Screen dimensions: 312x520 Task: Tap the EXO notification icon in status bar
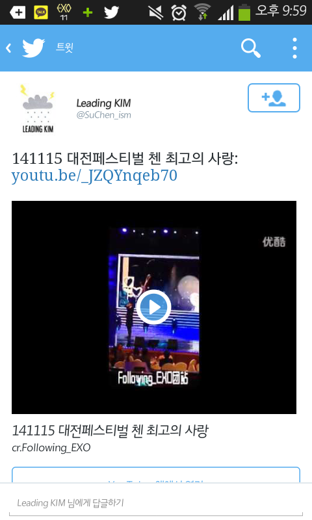coord(64,12)
